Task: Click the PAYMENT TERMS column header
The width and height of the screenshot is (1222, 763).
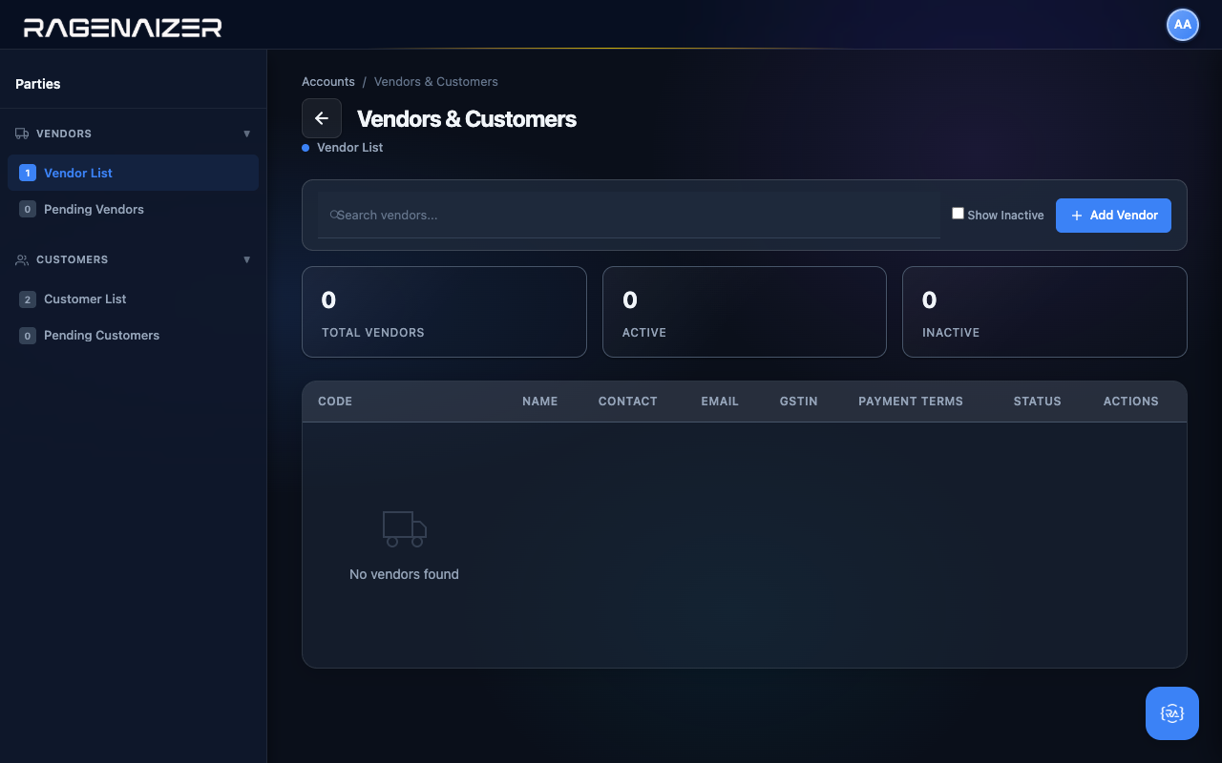Action: (x=911, y=402)
